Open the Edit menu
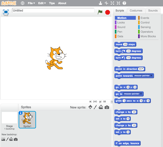This screenshot has height=147, width=163. point(42,3)
